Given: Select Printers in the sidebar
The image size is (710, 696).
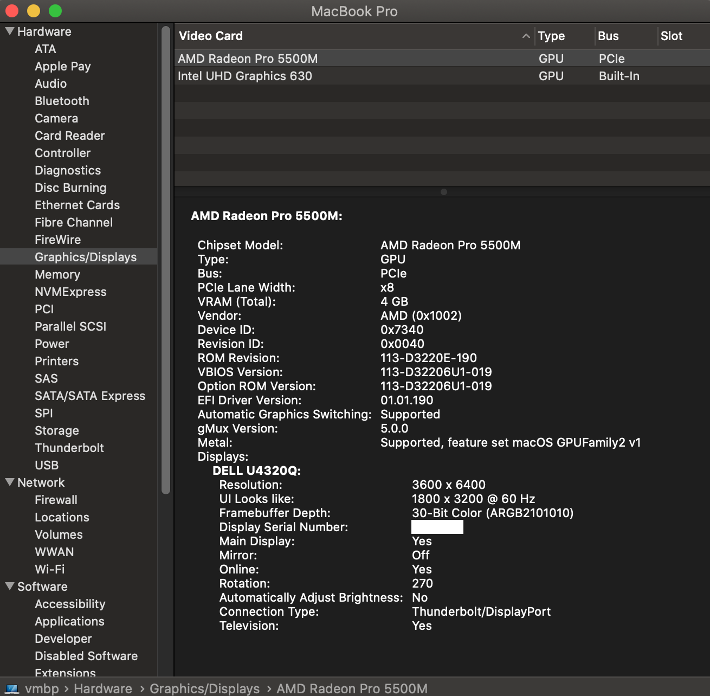Looking at the screenshot, I should tap(57, 361).
